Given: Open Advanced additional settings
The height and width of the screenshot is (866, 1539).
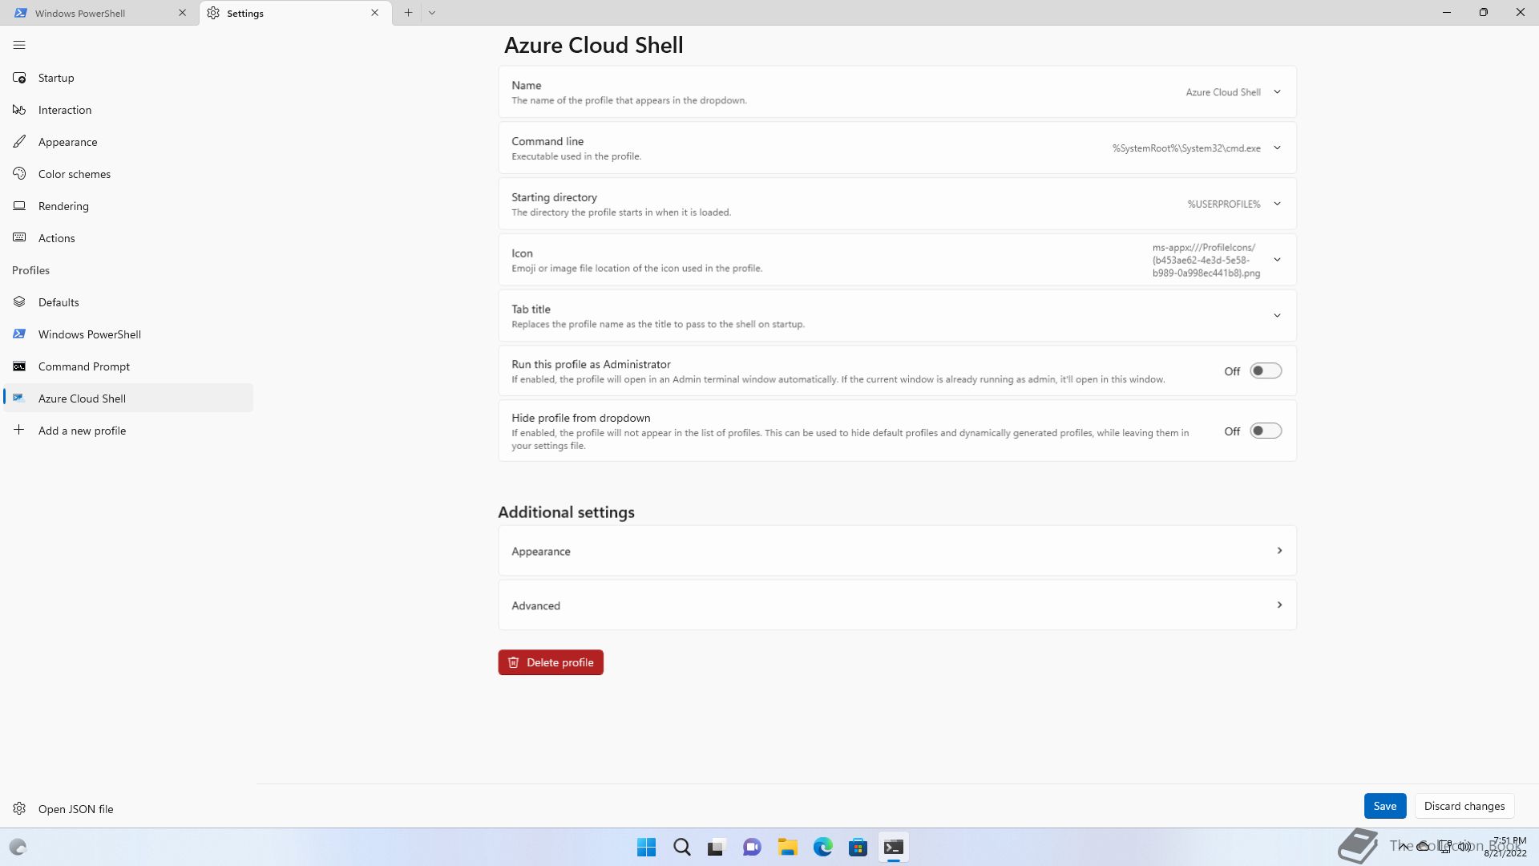Looking at the screenshot, I should (897, 605).
